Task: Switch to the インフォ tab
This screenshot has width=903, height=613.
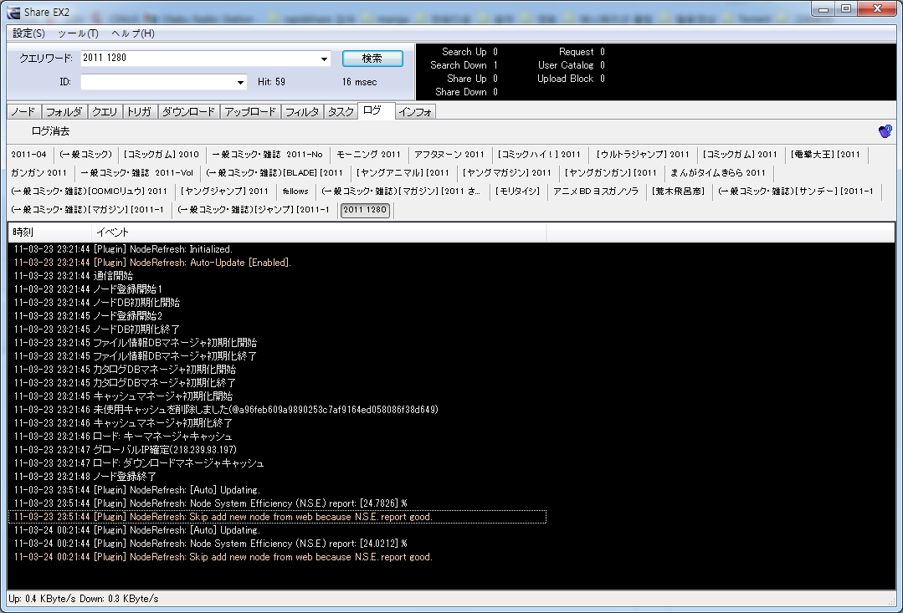Action: 415,112
